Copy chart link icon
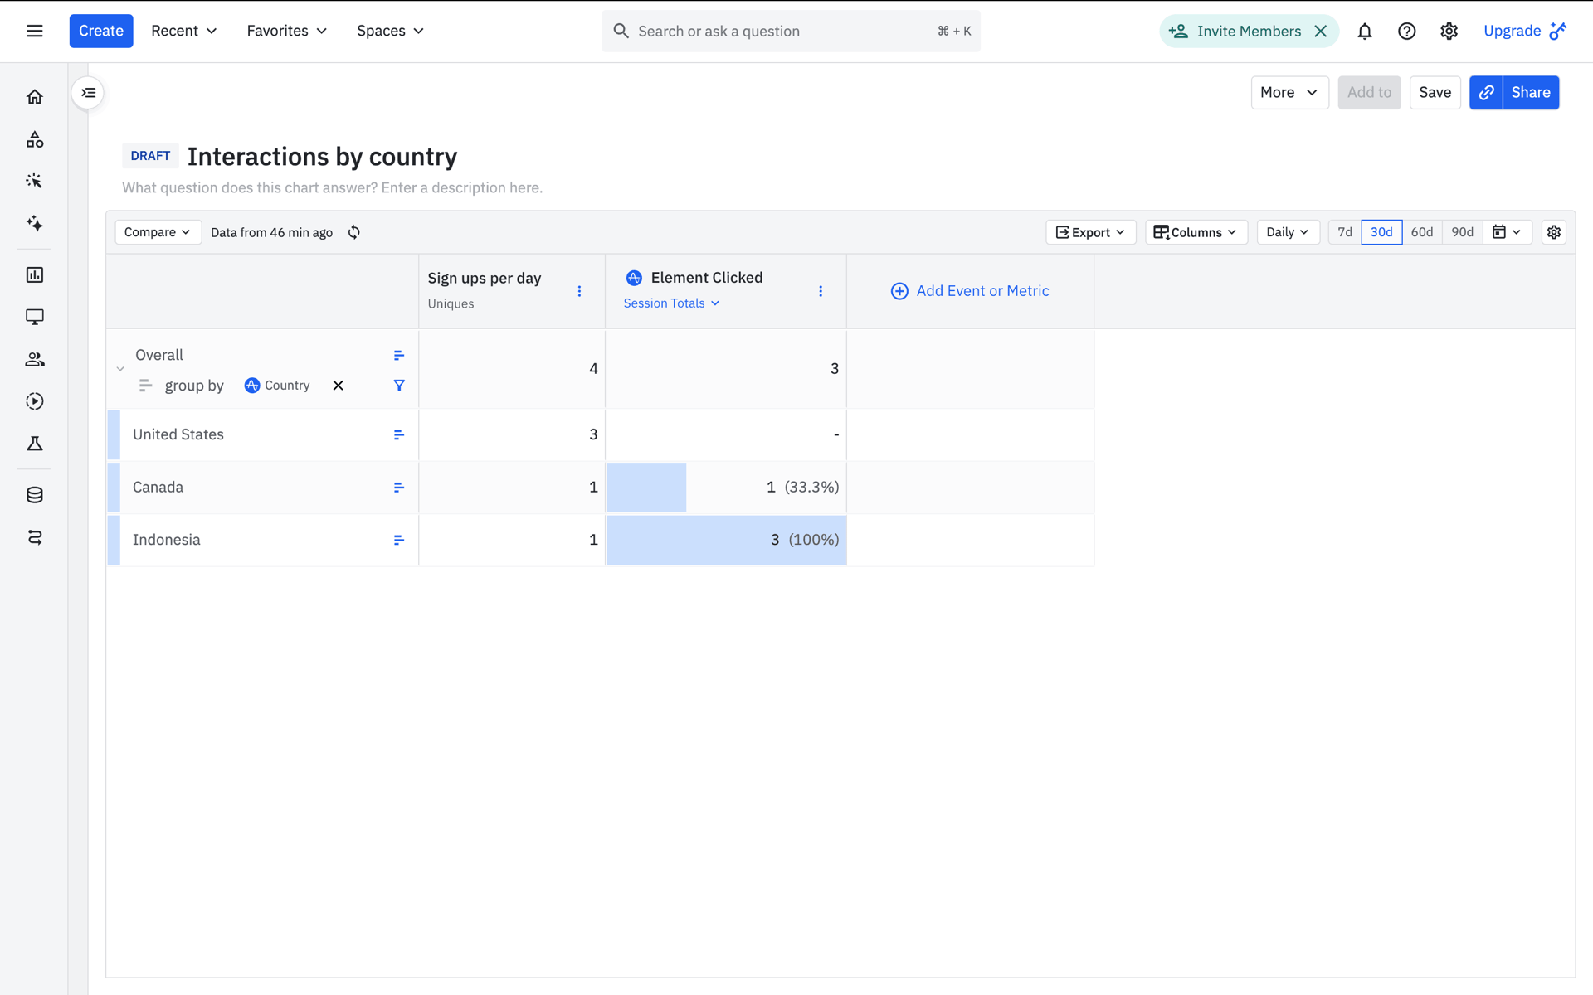The height and width of the screenshot is (995, 1593). tap(1486, 93)
